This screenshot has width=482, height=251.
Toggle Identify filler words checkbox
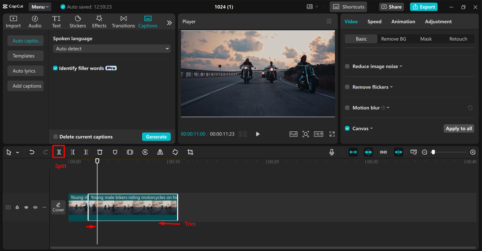[x=55, y=68]
